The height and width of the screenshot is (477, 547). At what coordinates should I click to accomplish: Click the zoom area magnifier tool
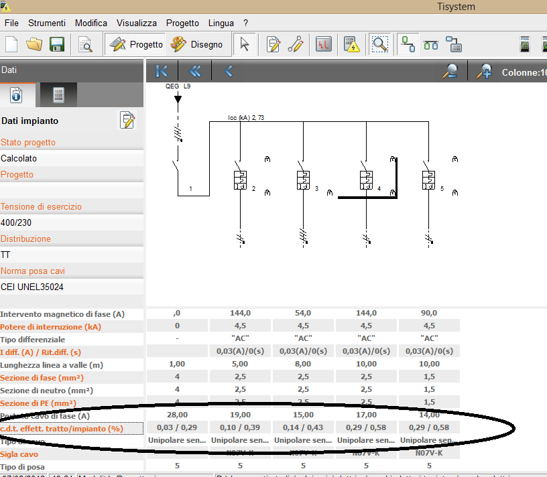(380, 45)
